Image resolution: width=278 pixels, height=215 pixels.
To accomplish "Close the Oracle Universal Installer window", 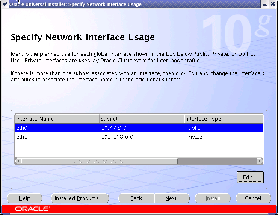I will click(273, 4).
